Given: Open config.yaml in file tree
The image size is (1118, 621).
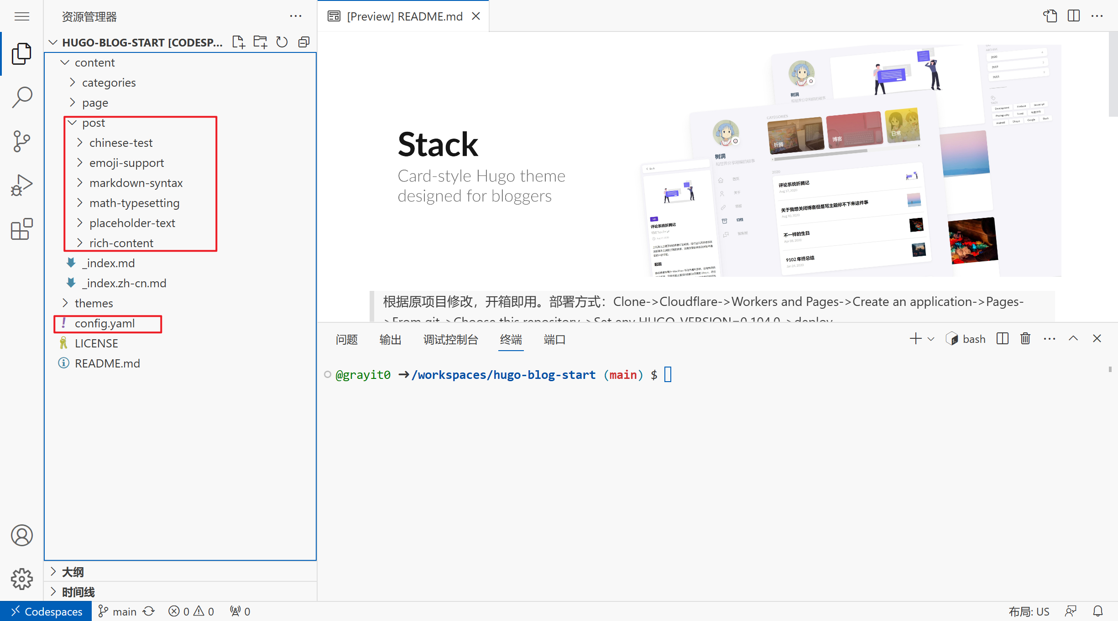Looking at the screenshot, I should point(104,323).
